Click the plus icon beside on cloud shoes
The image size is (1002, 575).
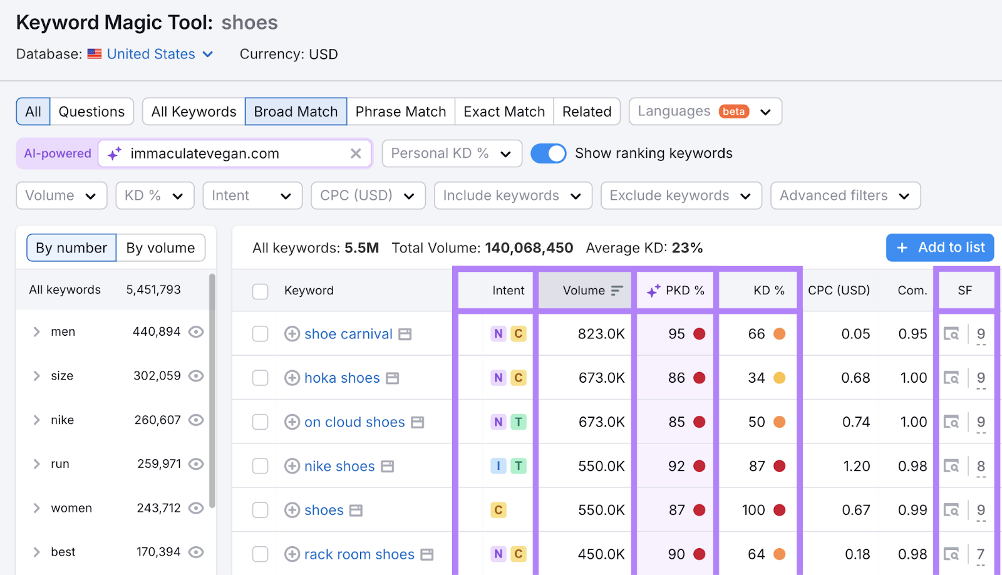(x=292, y=422)
